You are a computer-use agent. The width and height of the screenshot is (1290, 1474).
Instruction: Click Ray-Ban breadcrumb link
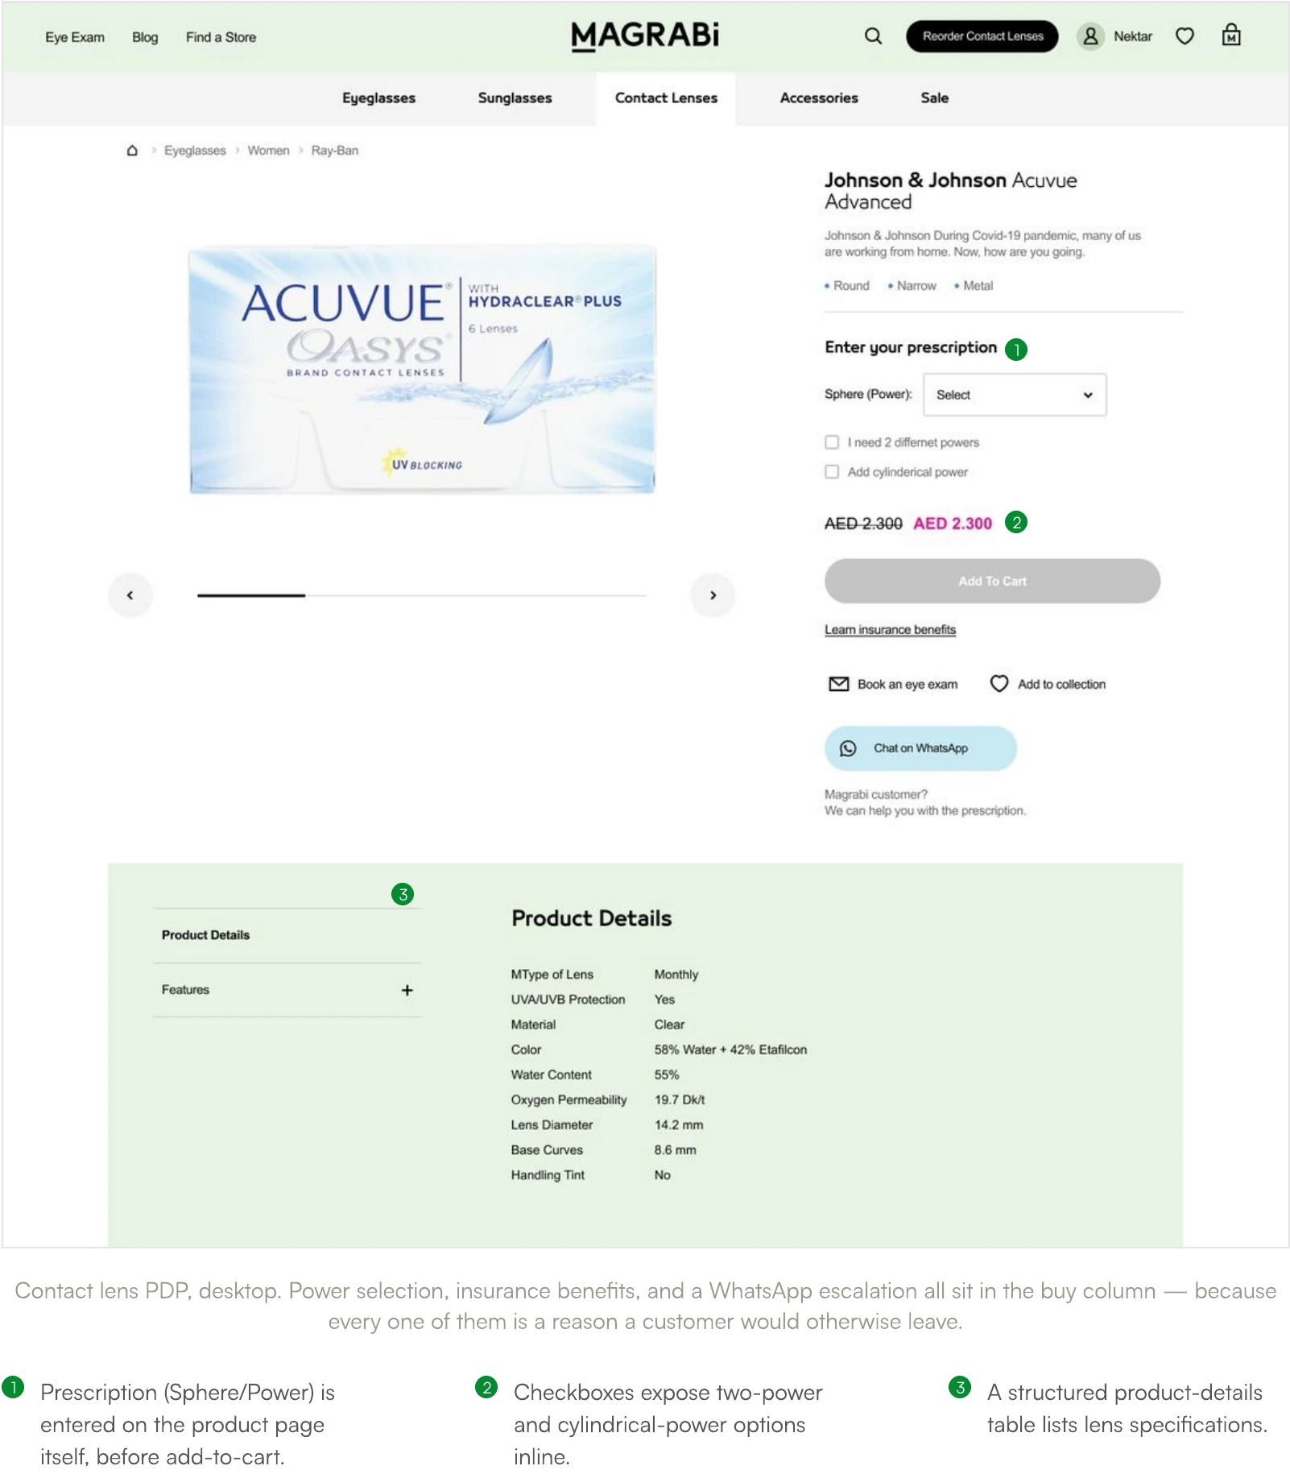pyautogui.click(x=335, y=151)
